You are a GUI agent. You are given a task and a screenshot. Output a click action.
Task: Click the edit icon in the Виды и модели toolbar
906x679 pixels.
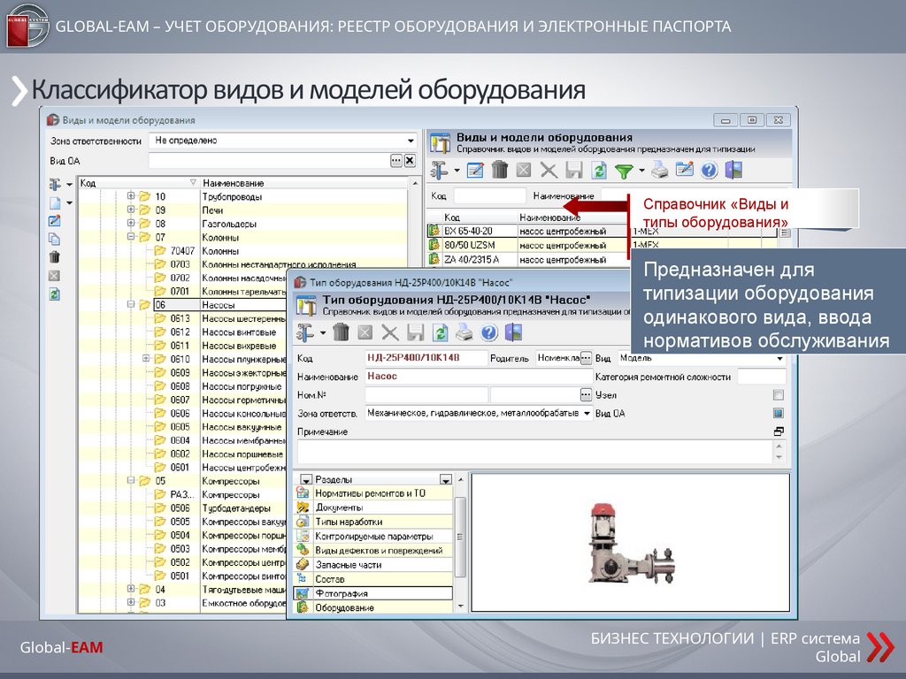(475, 171)
